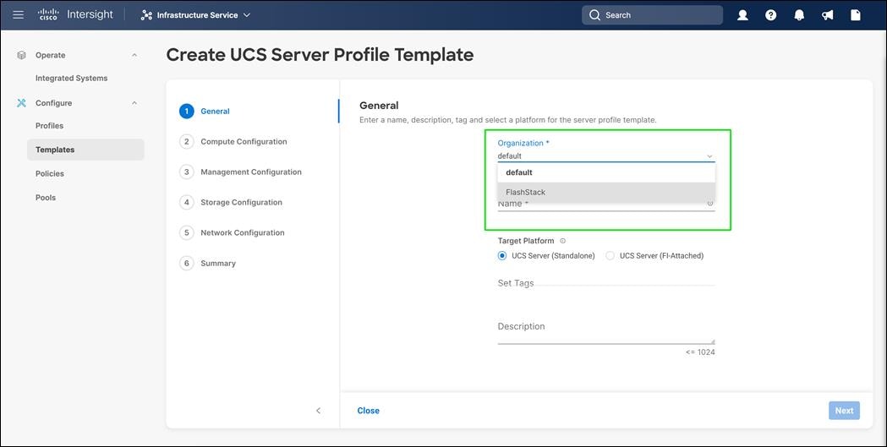
Task: Open the help question mark icon
Action: tap(770, 15)
